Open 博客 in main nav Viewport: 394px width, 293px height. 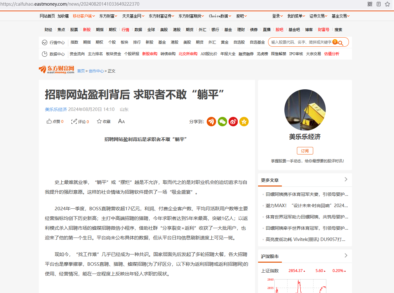309,30
